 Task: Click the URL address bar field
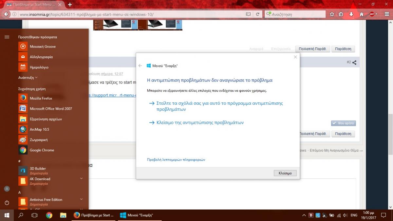point(131,14)
